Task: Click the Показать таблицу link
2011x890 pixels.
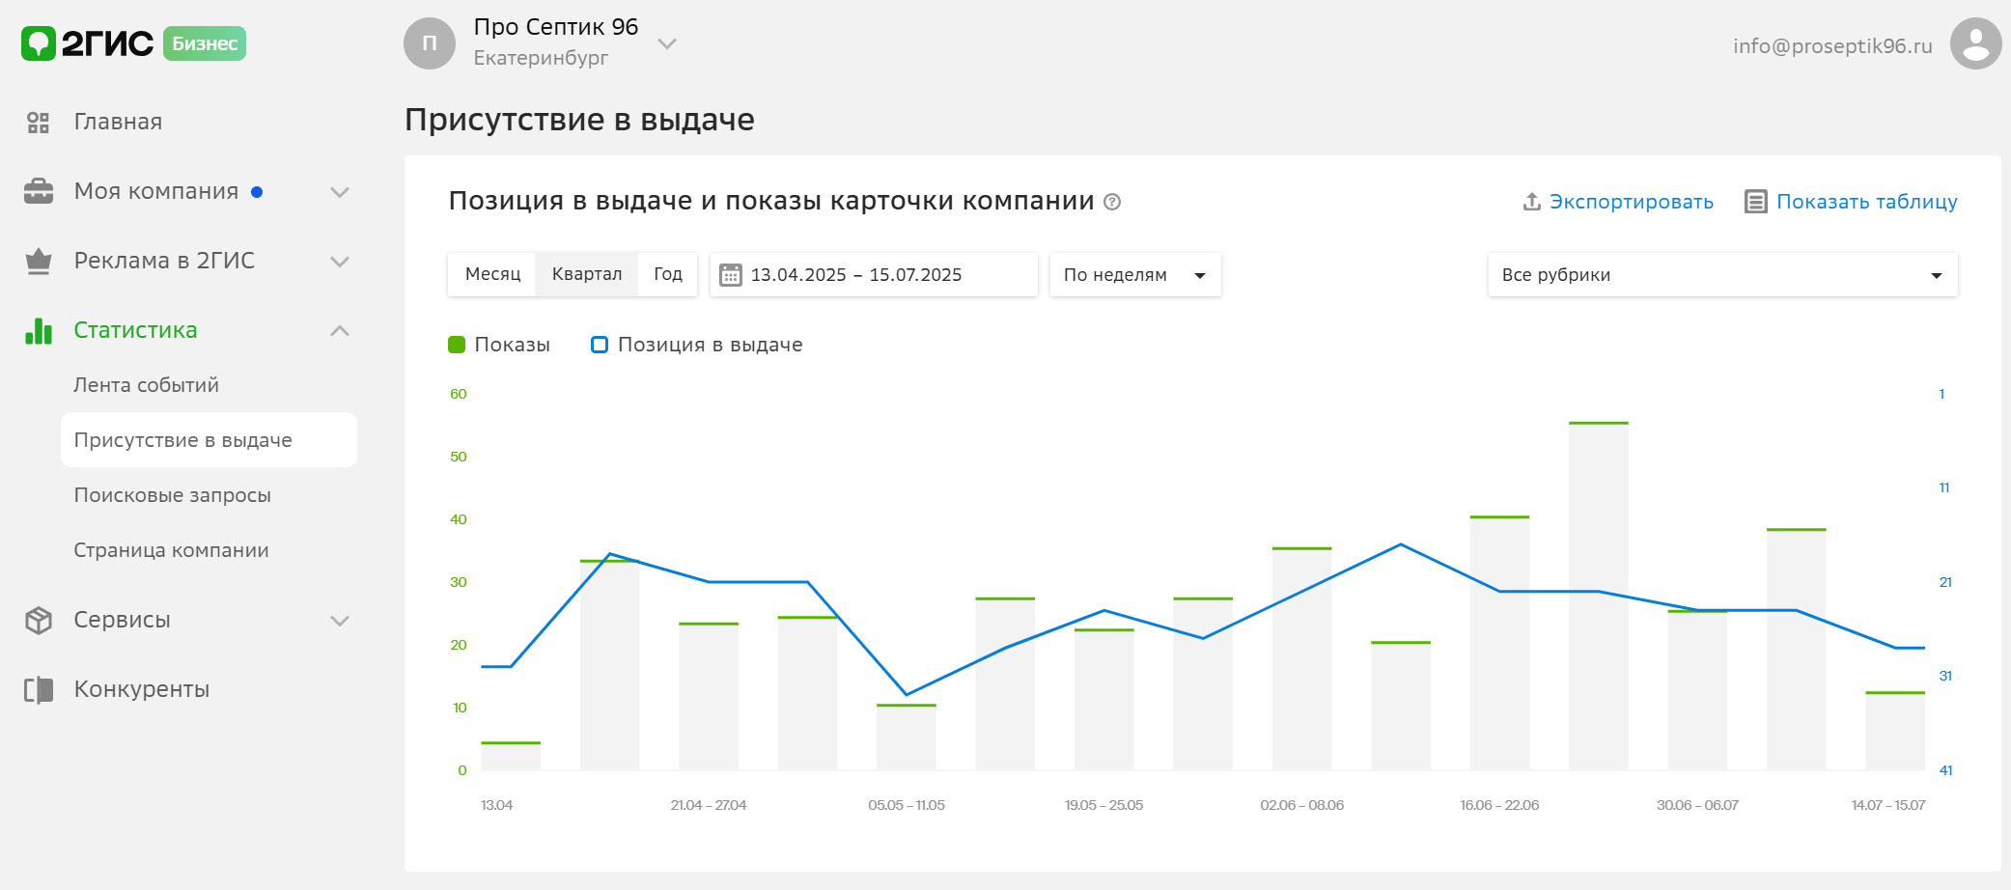Action: click(1867, 202)
